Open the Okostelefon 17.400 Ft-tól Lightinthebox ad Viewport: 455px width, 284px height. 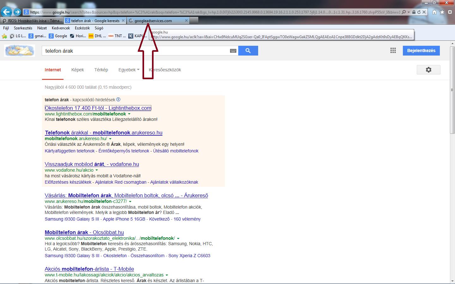(98, 108)
